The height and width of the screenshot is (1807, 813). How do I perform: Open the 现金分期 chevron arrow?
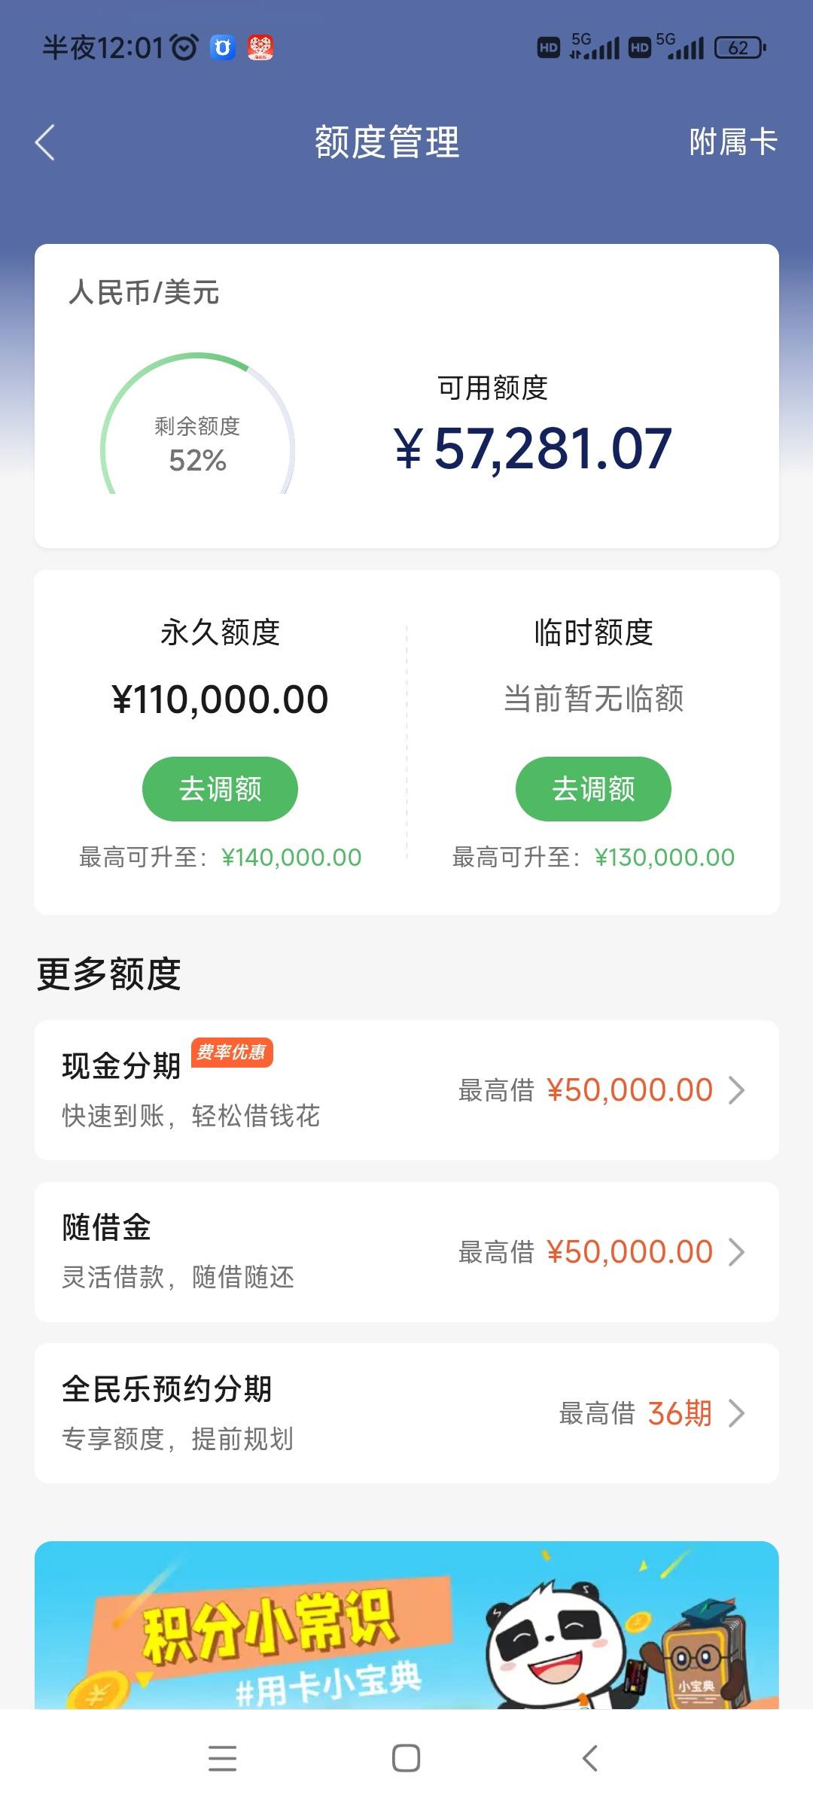tap(737, 1090)
